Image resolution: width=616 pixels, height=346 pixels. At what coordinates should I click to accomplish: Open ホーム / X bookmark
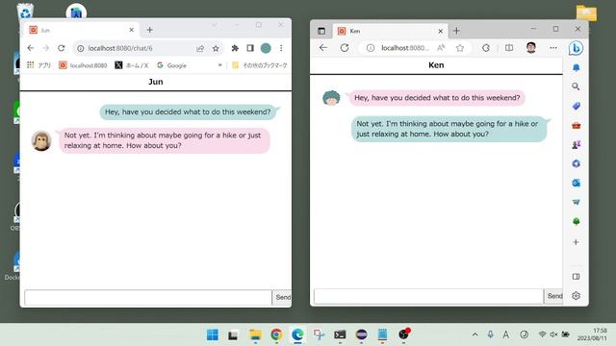pyautogui.click(x=132, y=65)
